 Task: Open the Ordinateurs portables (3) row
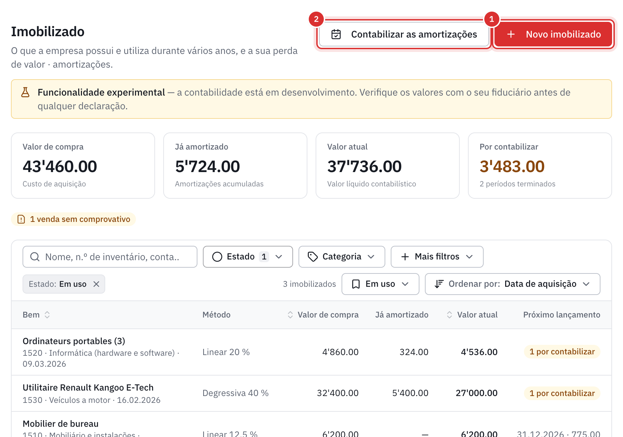point(311,352)
